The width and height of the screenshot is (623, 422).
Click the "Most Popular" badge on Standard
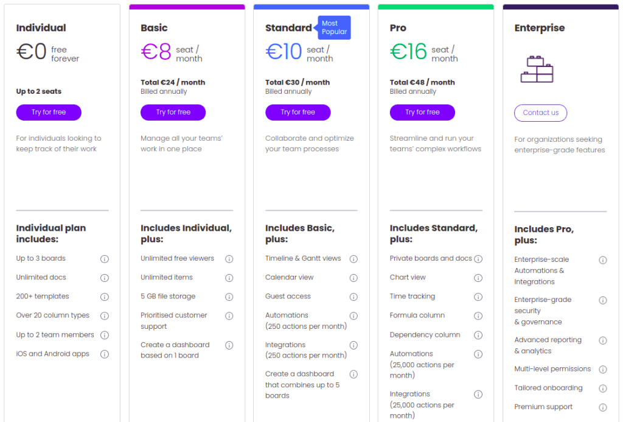(x=333, y=27)
